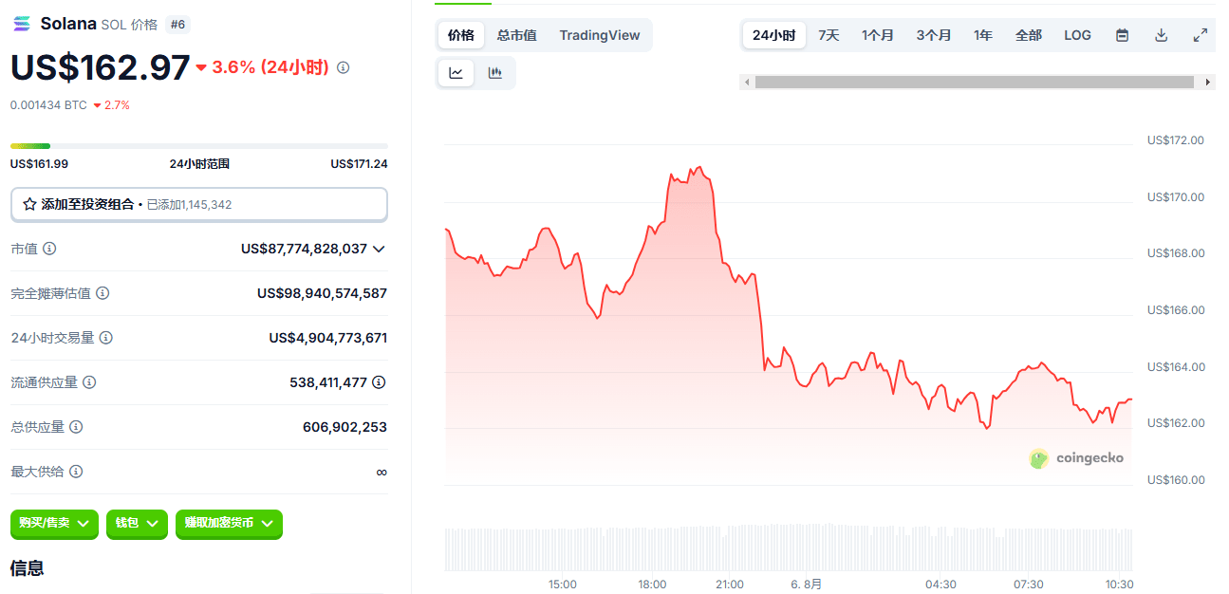
Task: Show info tooltip for 最大供给
Action: (76, 472)
